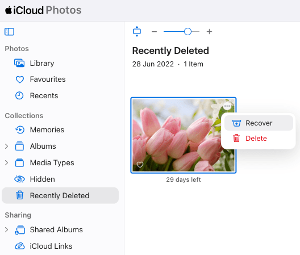Open Recents in the sidebar

click(60, 95)
